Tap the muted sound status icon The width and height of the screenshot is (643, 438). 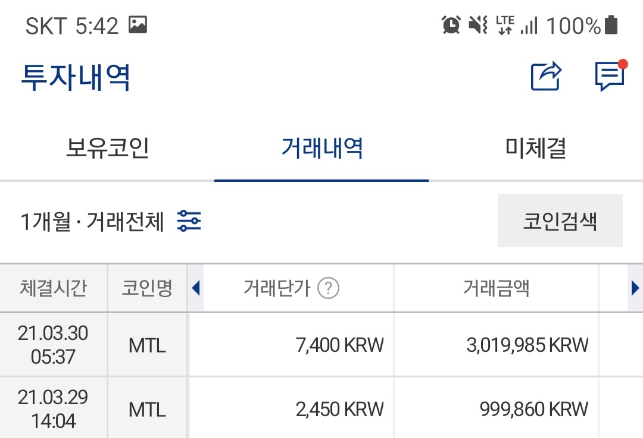477,25
